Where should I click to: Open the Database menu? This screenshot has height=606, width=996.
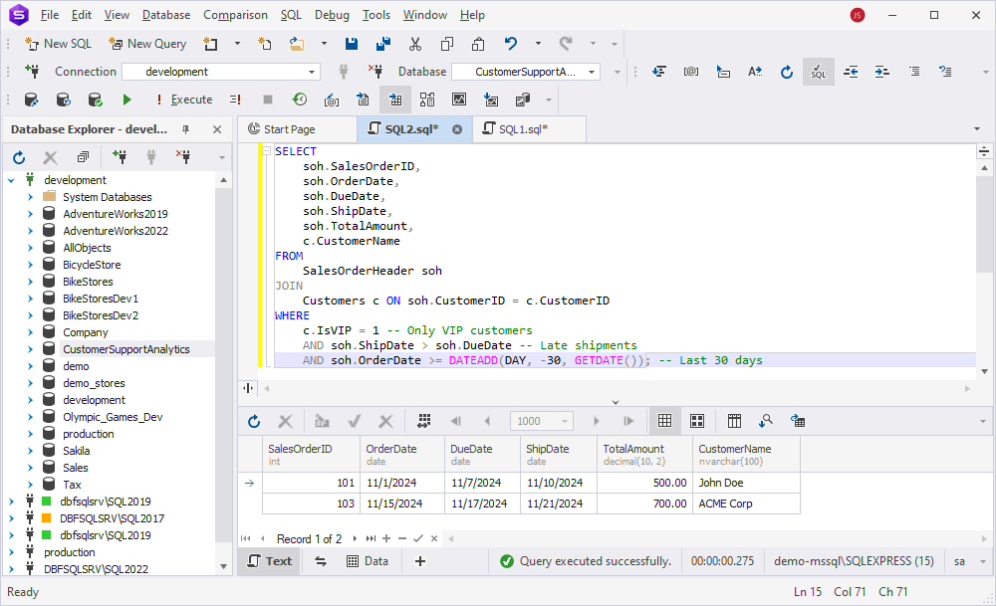165,15
